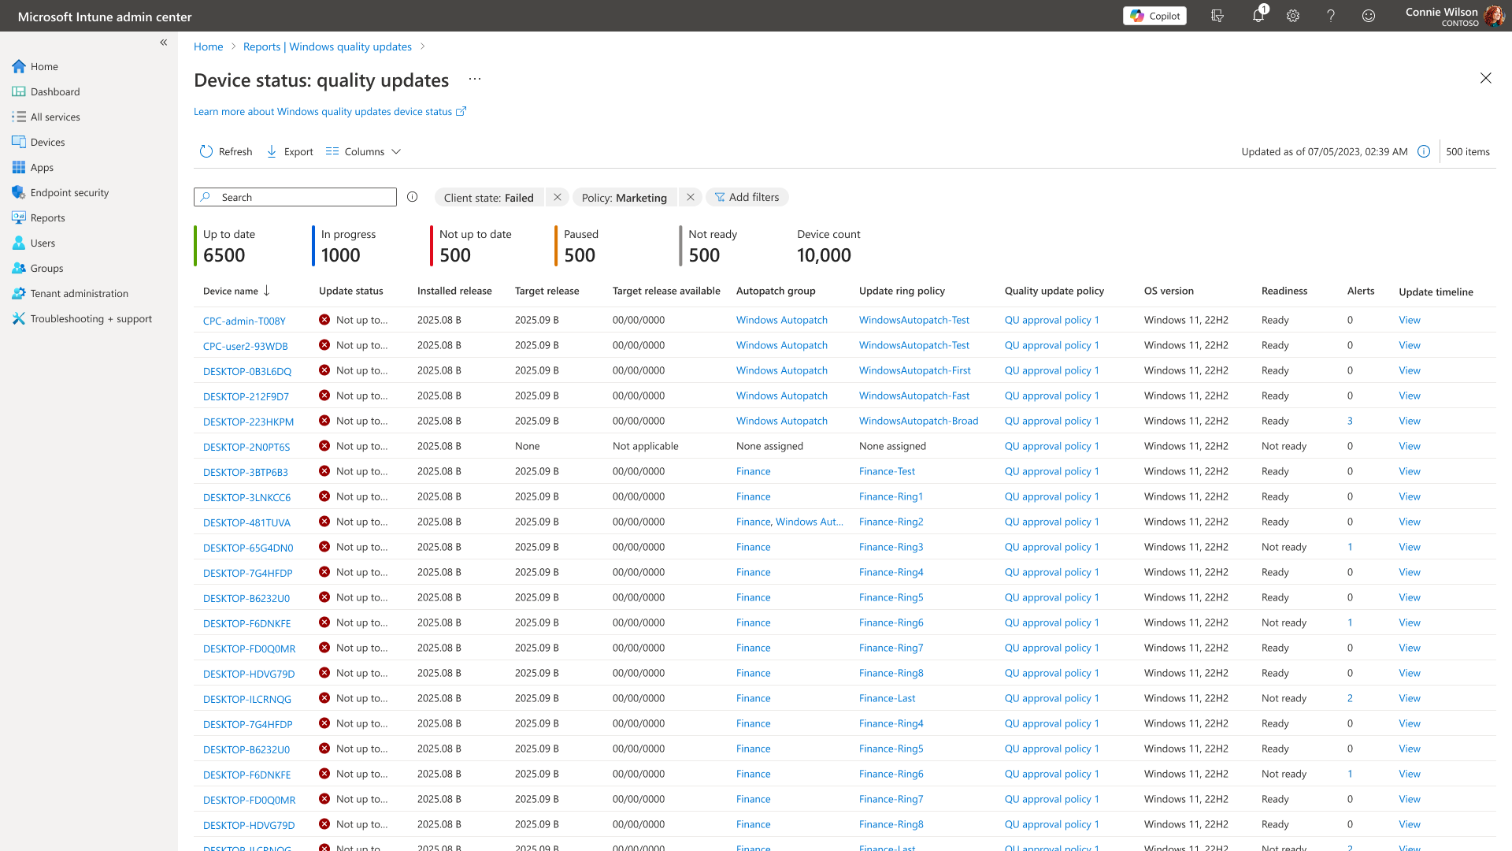View update timeline for DESKTOP-481TUVA
The image size is (1512, 851).
coord(1410,522)
